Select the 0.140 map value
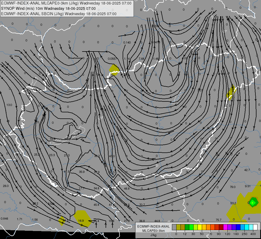This screenshot has width=261, height=239. (x=127, y=43)
